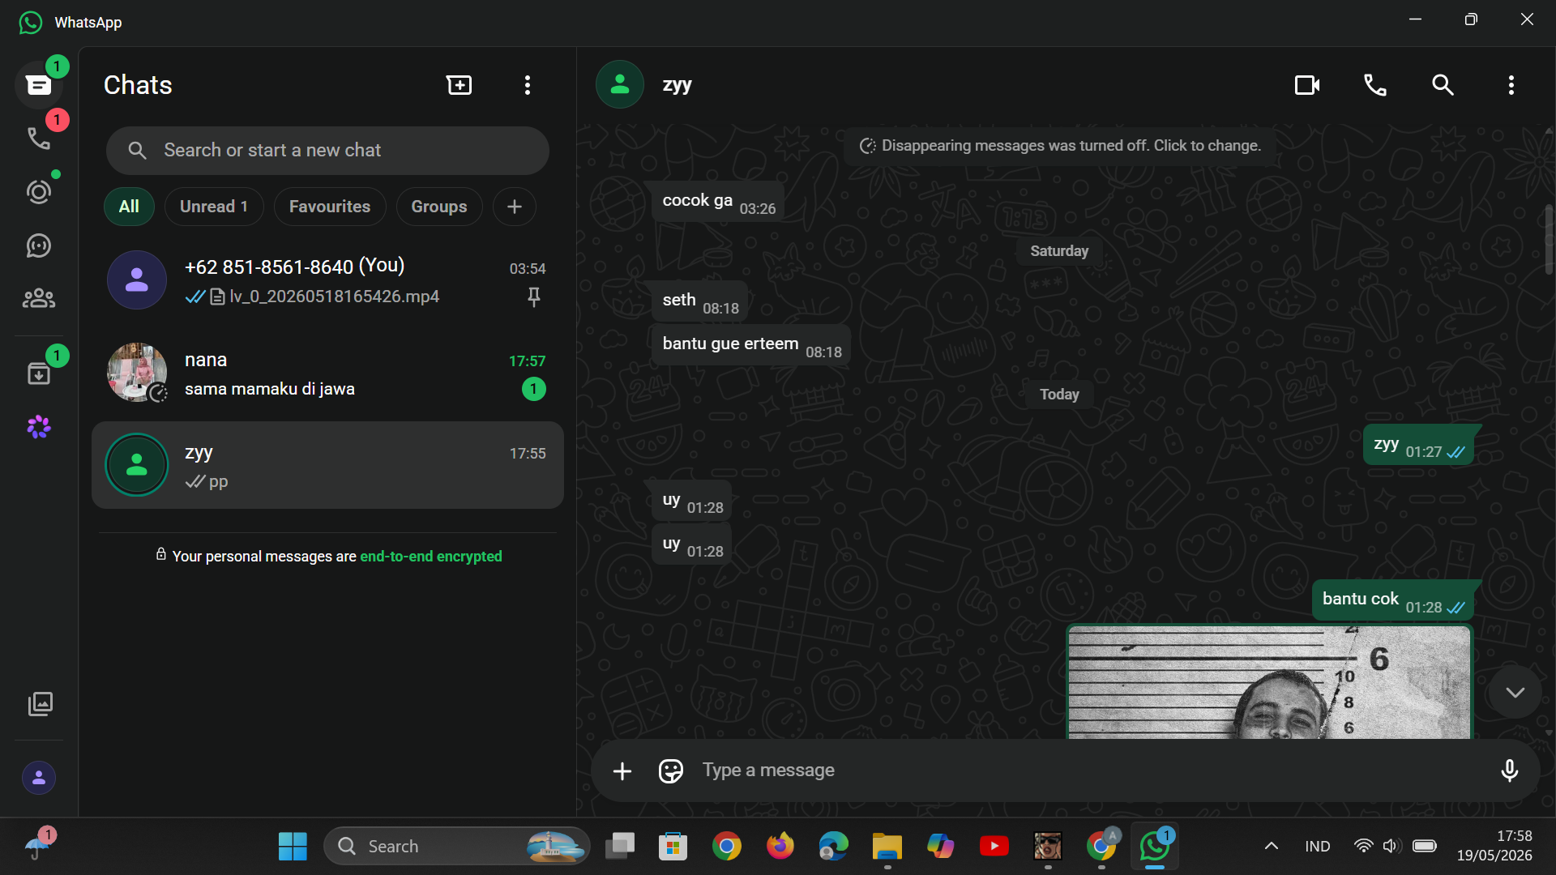The width and height of the screenshot is (1556, 875).
Task: Start a voice call with zyy
Action: coord(1375,85)
